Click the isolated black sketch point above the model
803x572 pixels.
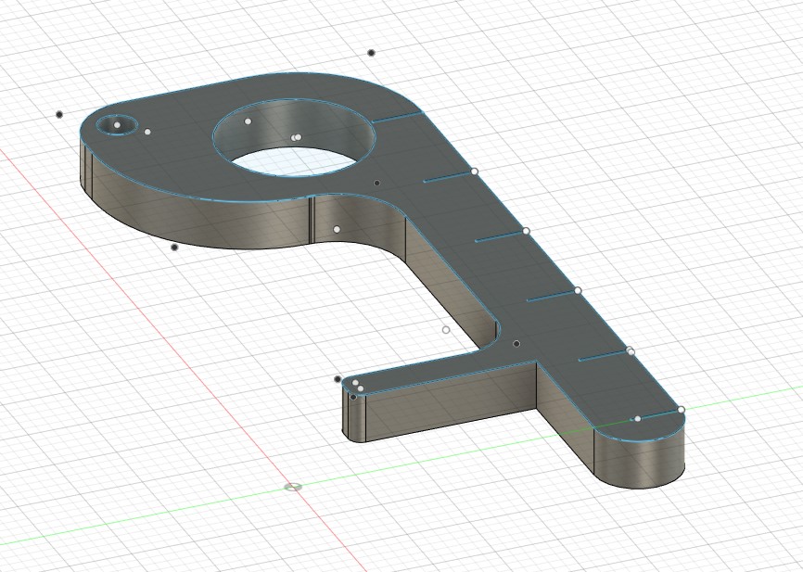(371, 53)
